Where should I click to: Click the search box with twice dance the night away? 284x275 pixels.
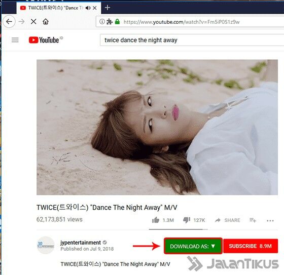tap(192, 40)
